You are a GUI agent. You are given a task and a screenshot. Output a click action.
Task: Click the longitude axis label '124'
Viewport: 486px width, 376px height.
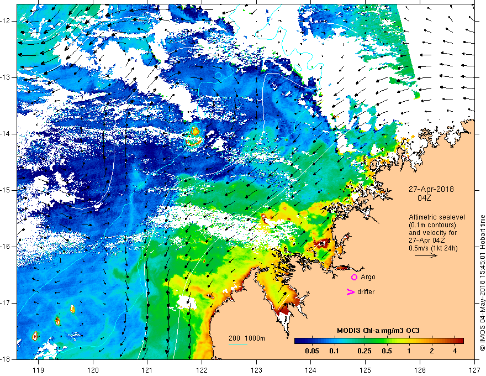click(x=311, y=370)
